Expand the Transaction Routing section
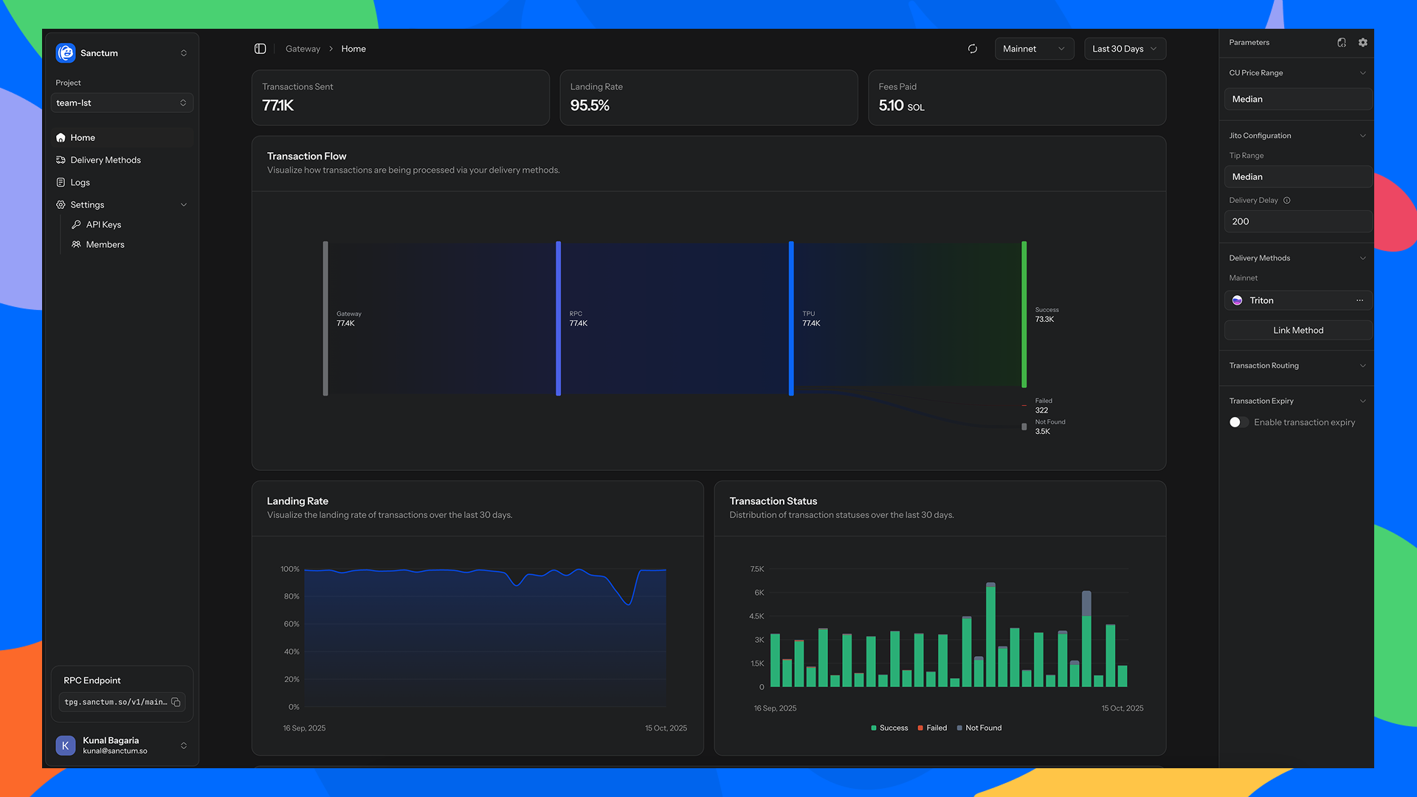Screen dimensions: 1417x797 (x=1363, y=366)
